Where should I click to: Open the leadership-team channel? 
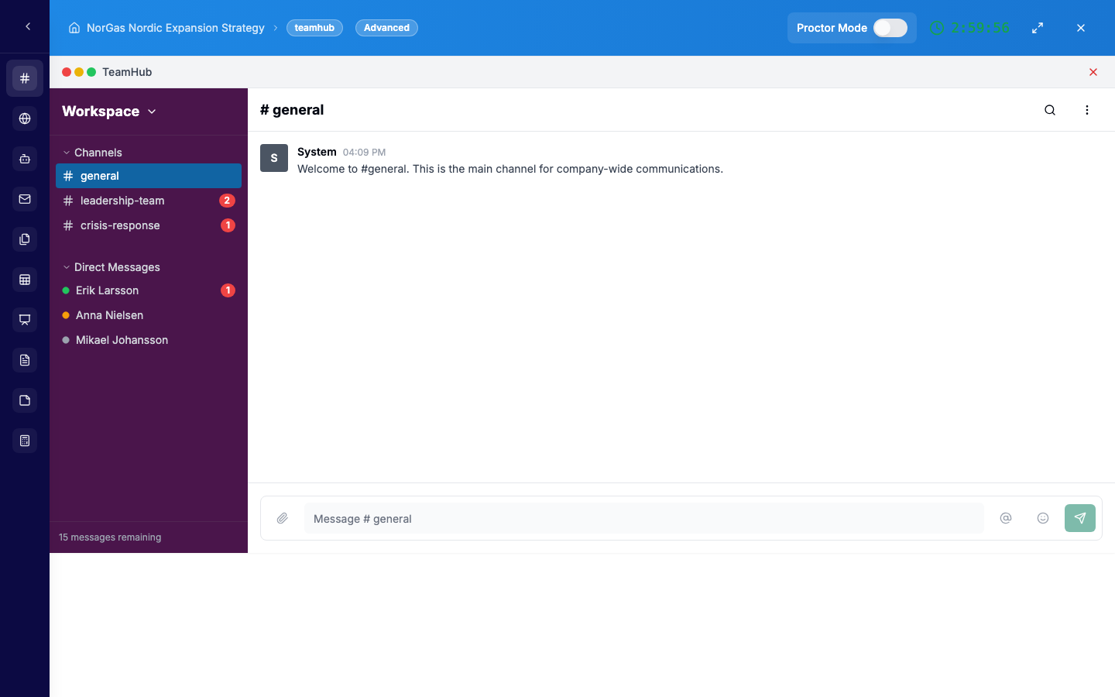coord(149,201)
